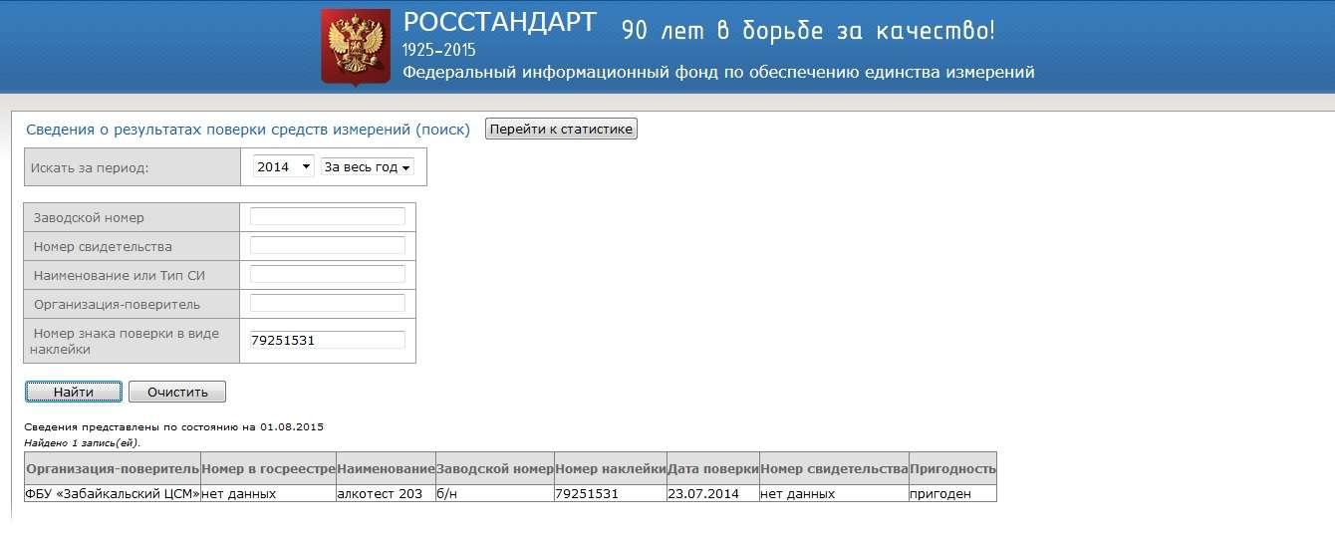
Task: Focus the 'Заводской номер' input field
Action: pyautogui.click(x=327, y=217)
